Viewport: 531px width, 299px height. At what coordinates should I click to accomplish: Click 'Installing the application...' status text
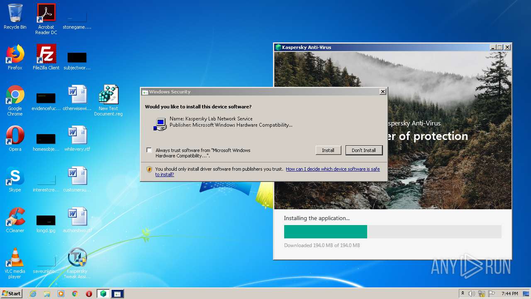pyautogui.click(x=317, y=218)
